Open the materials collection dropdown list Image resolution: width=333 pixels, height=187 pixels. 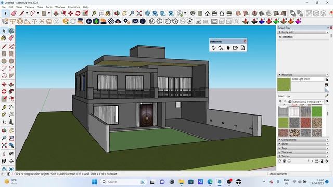click(x=309, y=102)
